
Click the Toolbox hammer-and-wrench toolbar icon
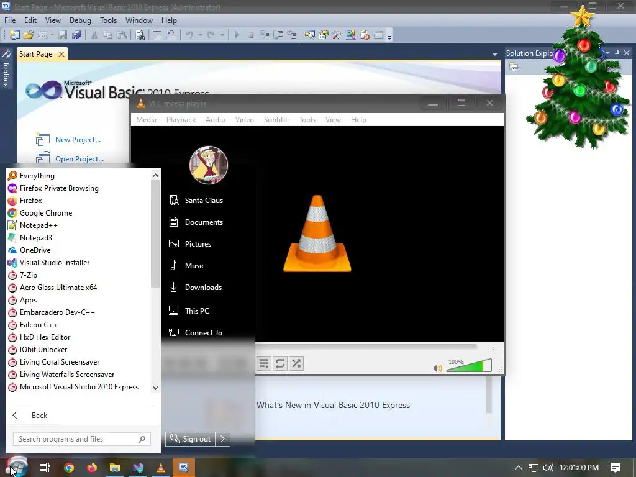[337, 35]
